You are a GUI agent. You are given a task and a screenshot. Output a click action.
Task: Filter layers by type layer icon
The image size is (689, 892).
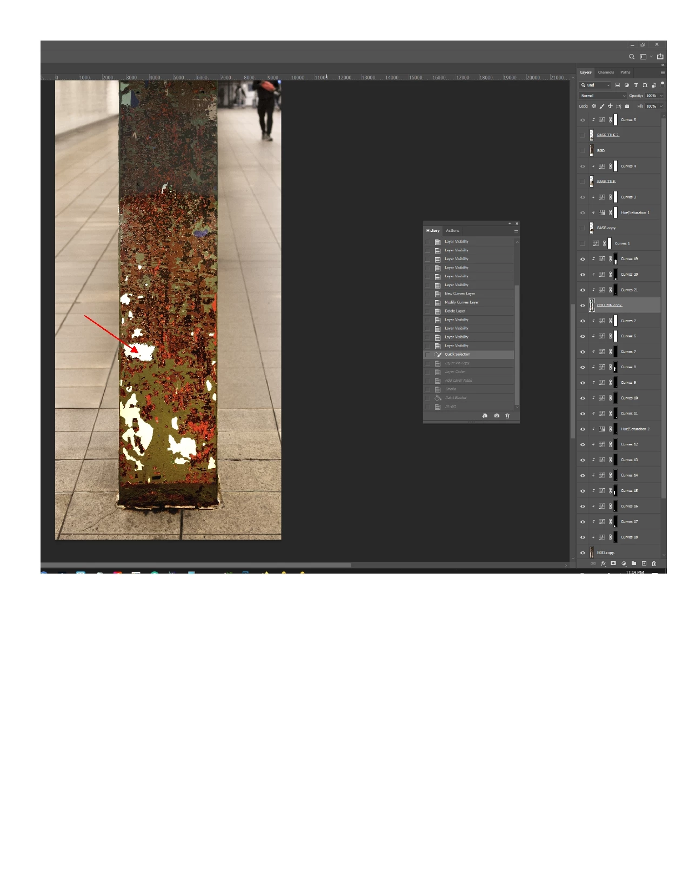point(636,85)
